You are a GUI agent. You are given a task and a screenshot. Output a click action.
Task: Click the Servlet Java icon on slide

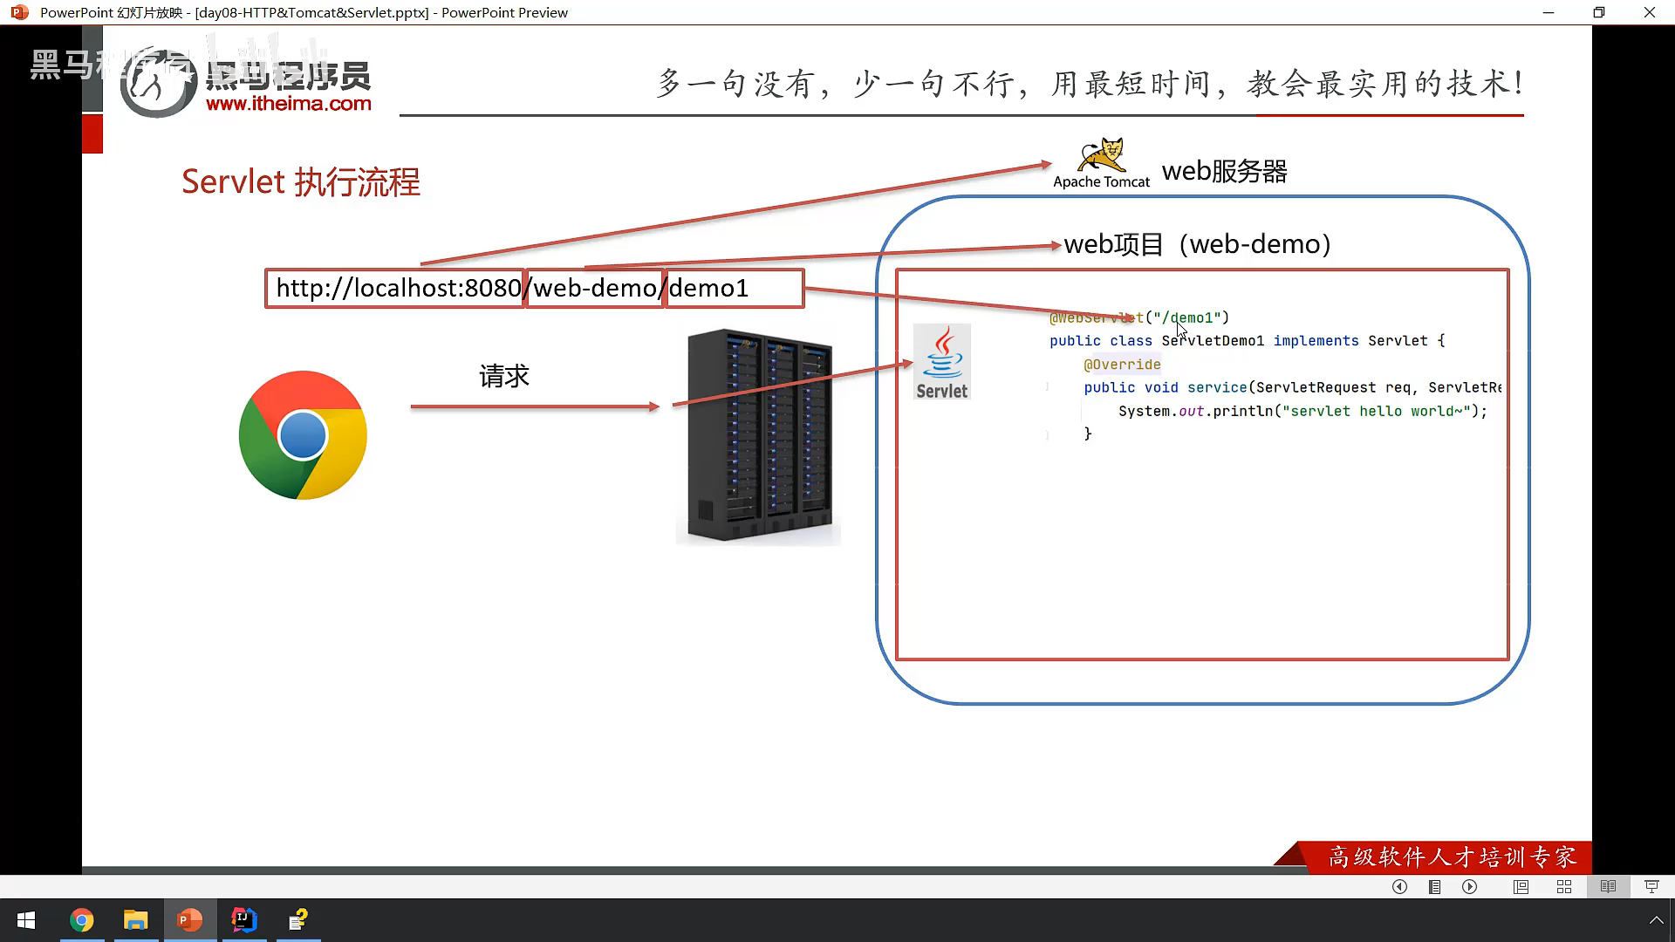coord(941,362)
